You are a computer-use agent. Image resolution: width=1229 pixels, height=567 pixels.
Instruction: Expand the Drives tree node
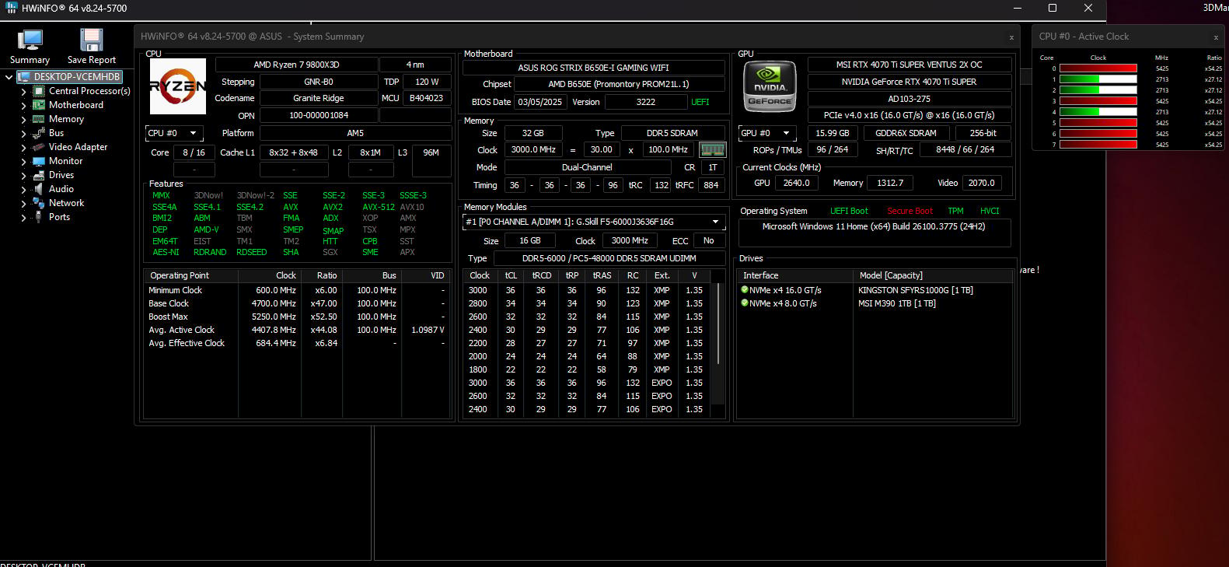coord(23,175)
